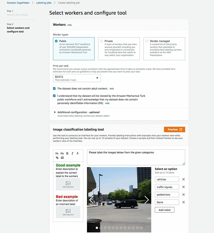Apply Heading 2 formatting in editor
This screenshot has width=214, height=233.
pyautogui.click(x=62, y=153)
